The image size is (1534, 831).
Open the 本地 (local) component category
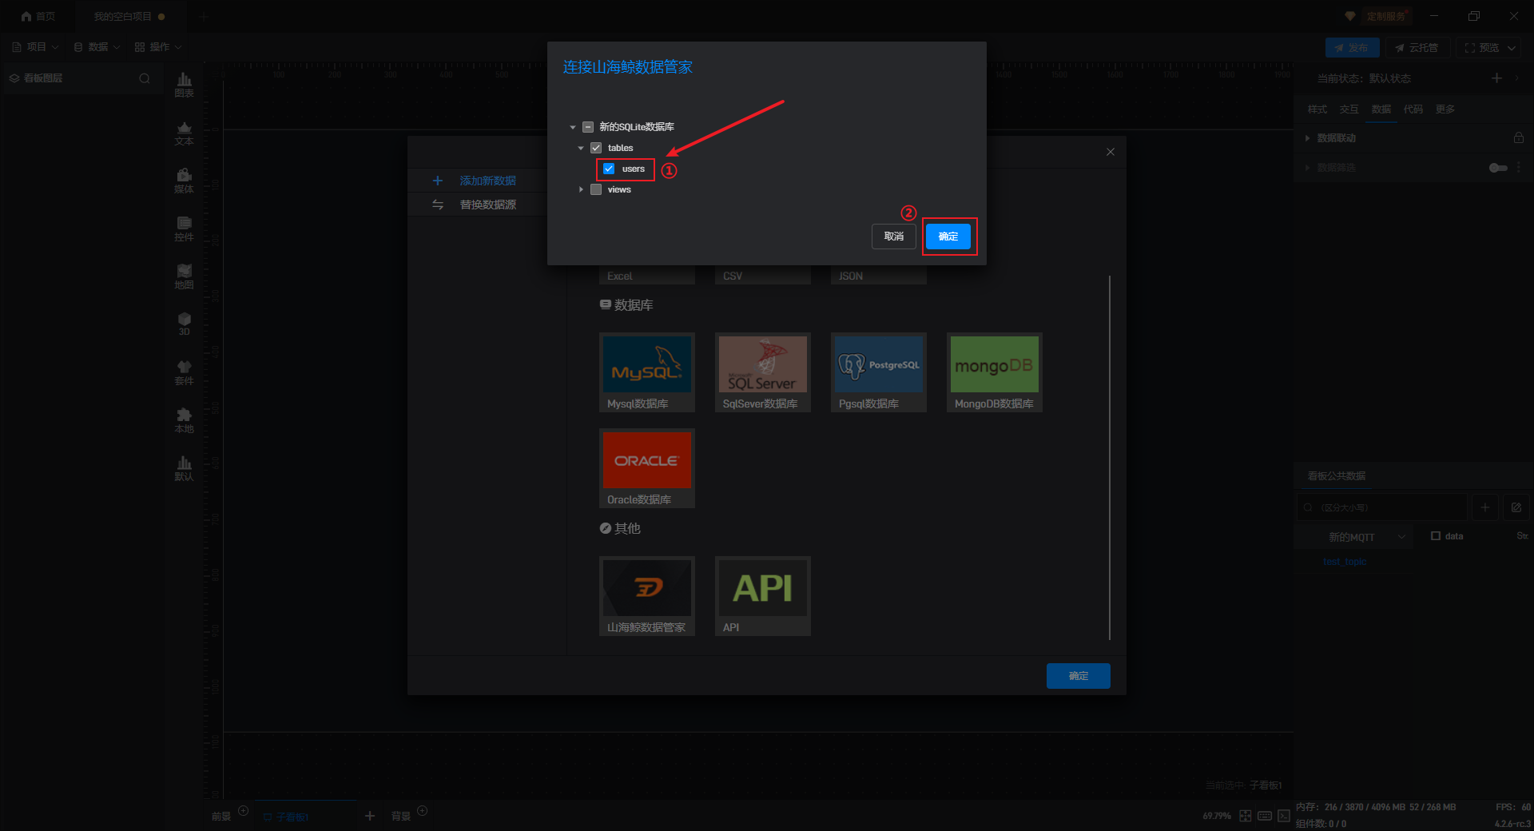point(184,420)
